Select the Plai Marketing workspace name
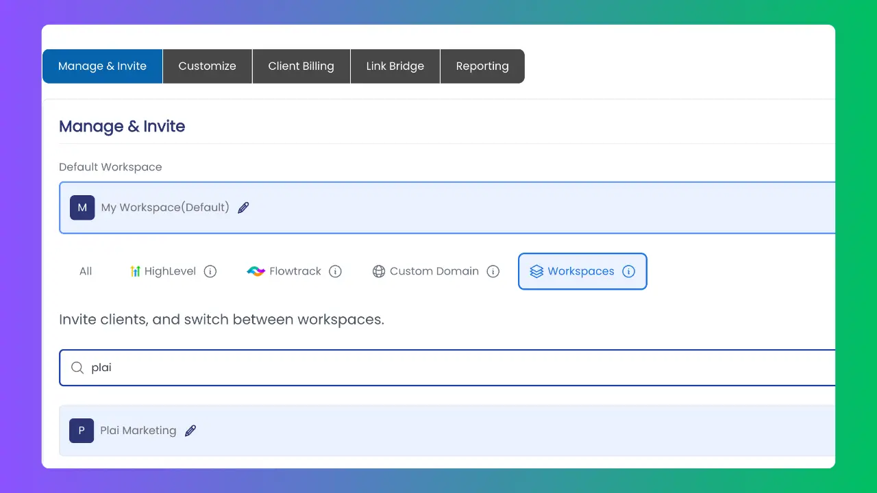Image resolution: width=877 pixels, height=493 pixels. pyautogui.click(x=138, y=431)
